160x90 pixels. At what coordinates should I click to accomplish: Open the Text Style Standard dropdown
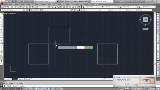[x=92, y=7]
